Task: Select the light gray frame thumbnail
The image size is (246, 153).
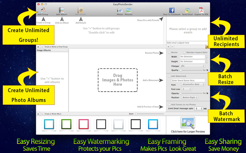Action: coord(118,124)
